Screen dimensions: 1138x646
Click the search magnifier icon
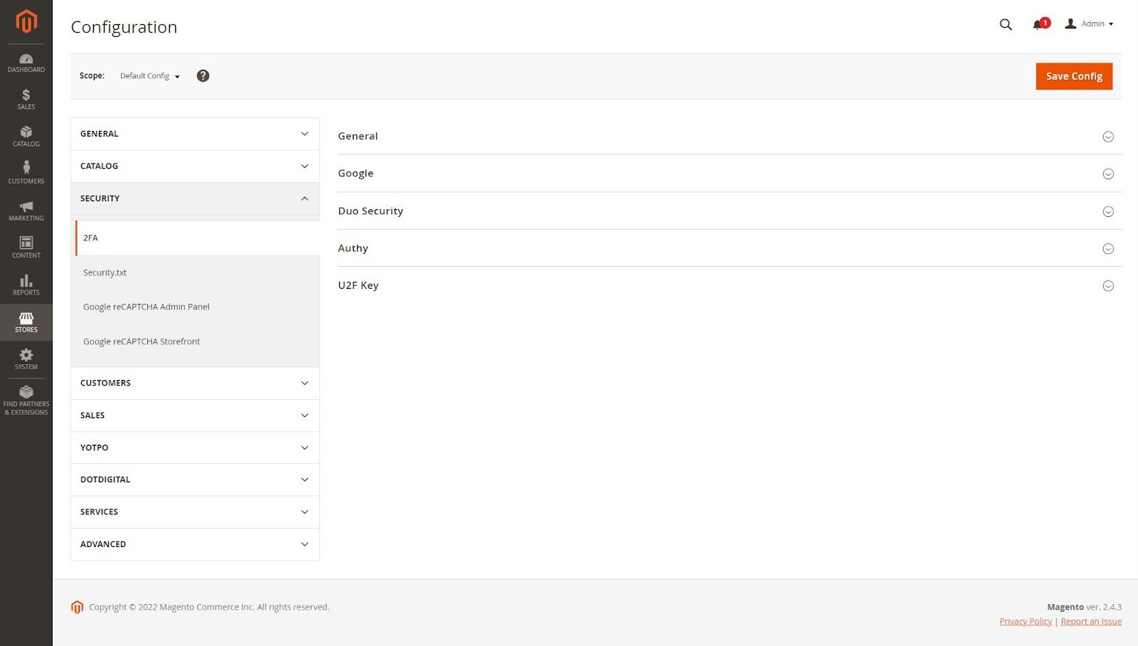1006,24
